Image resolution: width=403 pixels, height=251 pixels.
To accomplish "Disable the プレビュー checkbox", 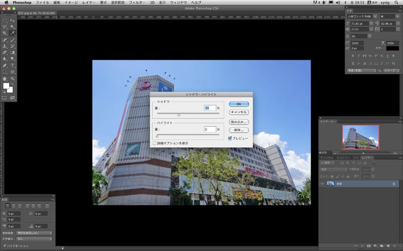I will tap(230, 138).
